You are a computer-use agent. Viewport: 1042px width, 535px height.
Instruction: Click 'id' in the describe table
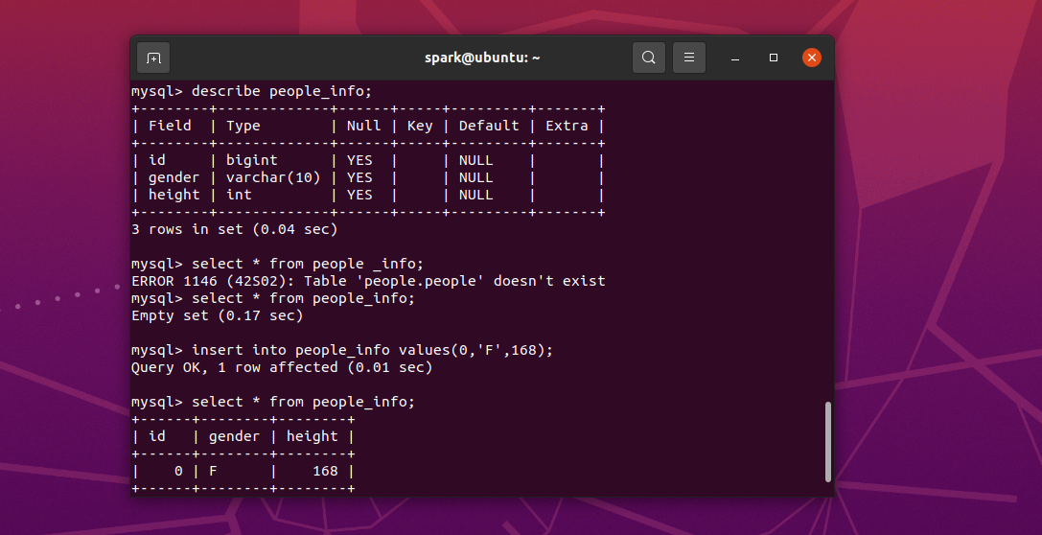coord(157,160)
